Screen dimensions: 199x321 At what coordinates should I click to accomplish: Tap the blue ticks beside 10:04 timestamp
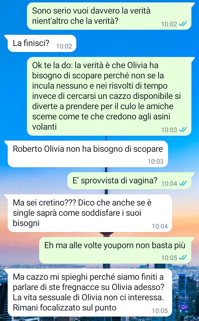[x=183, y=183]
